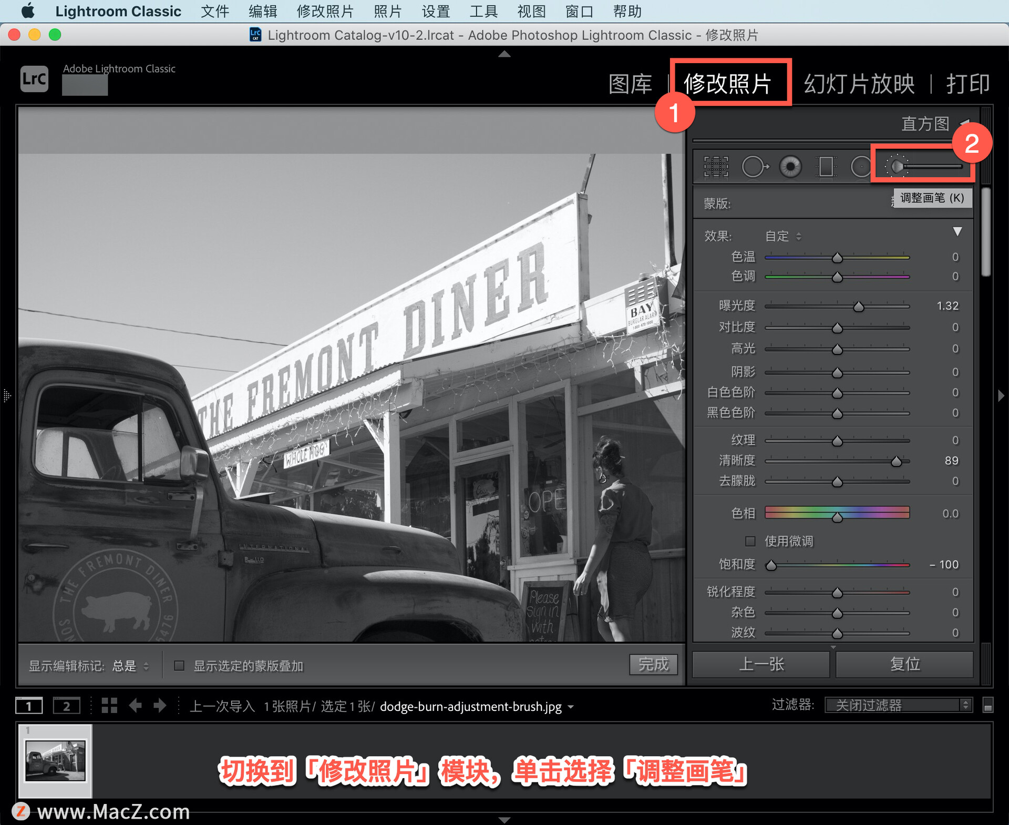Select the Adjustment Brush tool
The image size is (1009, 825).
coord(923,166)
